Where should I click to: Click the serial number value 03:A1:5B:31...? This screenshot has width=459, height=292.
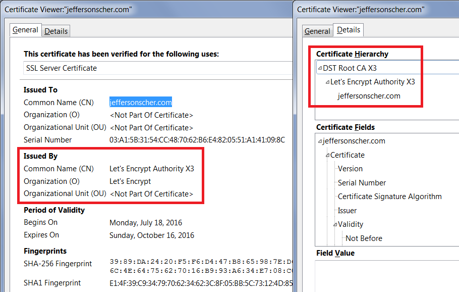pyautogui.click(x=197, y=140)
